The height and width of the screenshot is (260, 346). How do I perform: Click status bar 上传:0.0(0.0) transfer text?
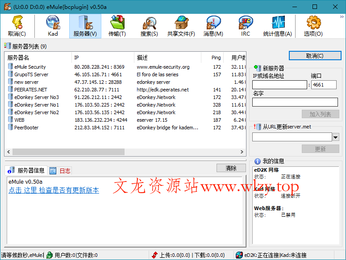point(175,255)
